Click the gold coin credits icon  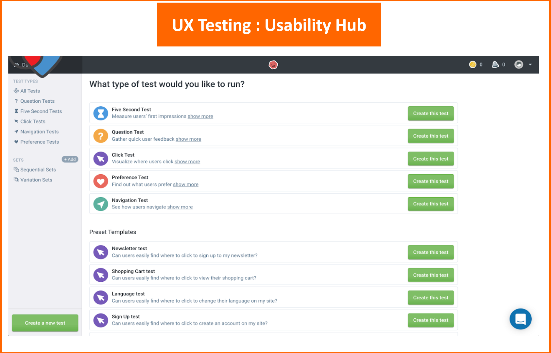[x=473, y=64]
